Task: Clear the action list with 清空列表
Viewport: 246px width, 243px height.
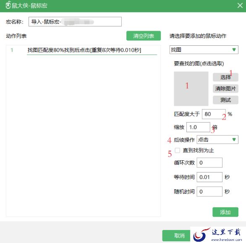Action: [x=144, y=36]
